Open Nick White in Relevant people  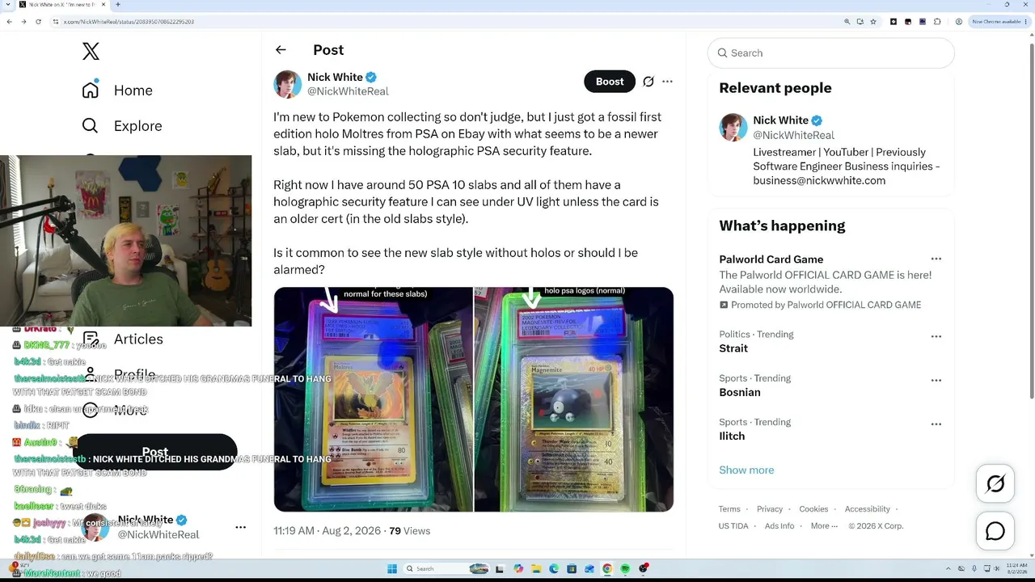(780, 120)
